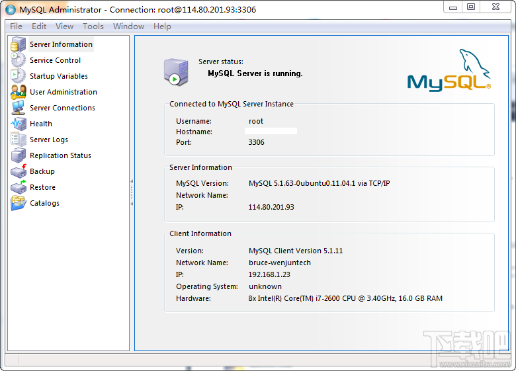
Task: Open the Edit menu
Action: (39, 26)
